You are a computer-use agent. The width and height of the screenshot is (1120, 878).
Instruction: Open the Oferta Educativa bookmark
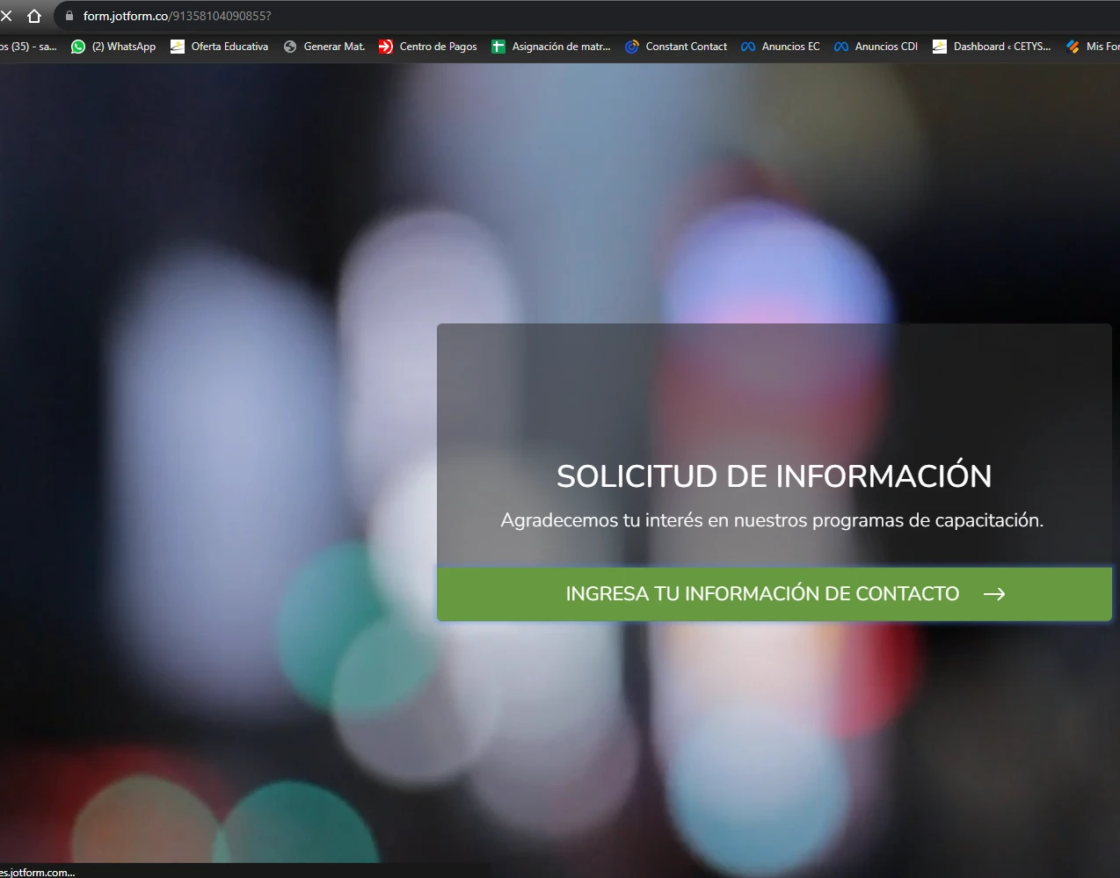tap(219, 47)
